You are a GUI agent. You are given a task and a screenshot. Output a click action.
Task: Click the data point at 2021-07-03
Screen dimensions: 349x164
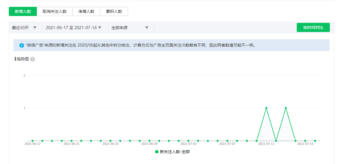pyautogui.click(x=188, y=141)
